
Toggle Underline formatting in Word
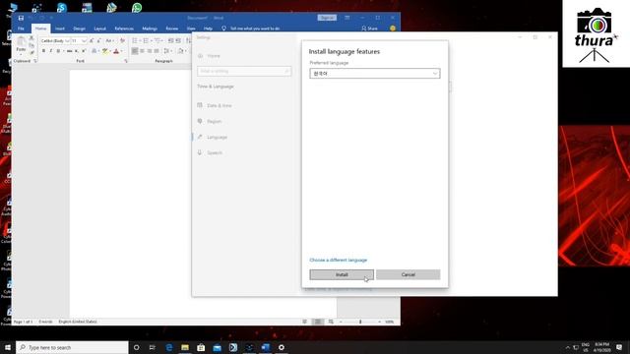point(58,51)
